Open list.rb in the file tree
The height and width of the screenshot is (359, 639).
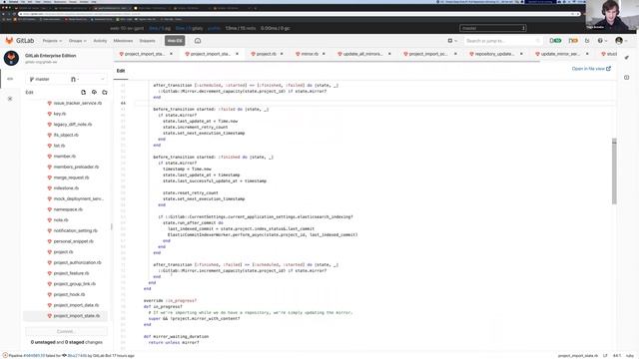click(x=59, y=146)
